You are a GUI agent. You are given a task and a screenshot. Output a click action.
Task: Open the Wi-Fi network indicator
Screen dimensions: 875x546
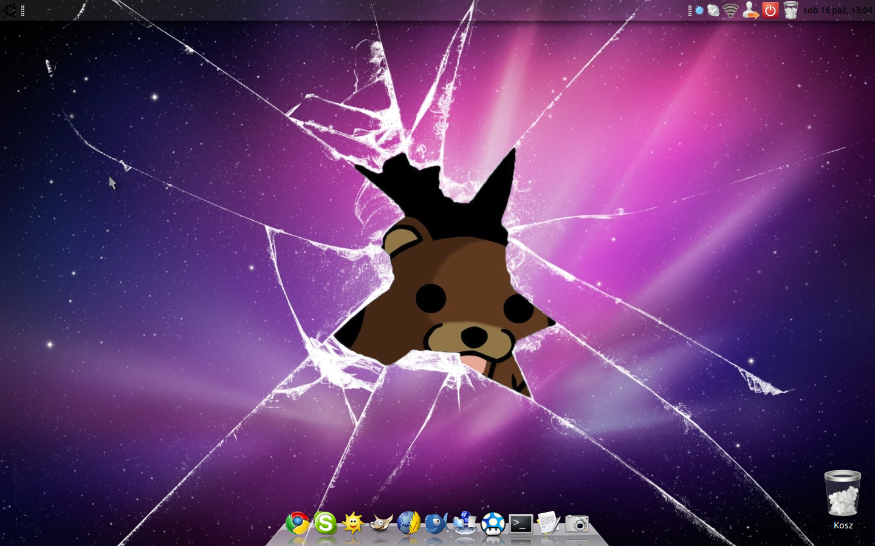coord(730,10)
